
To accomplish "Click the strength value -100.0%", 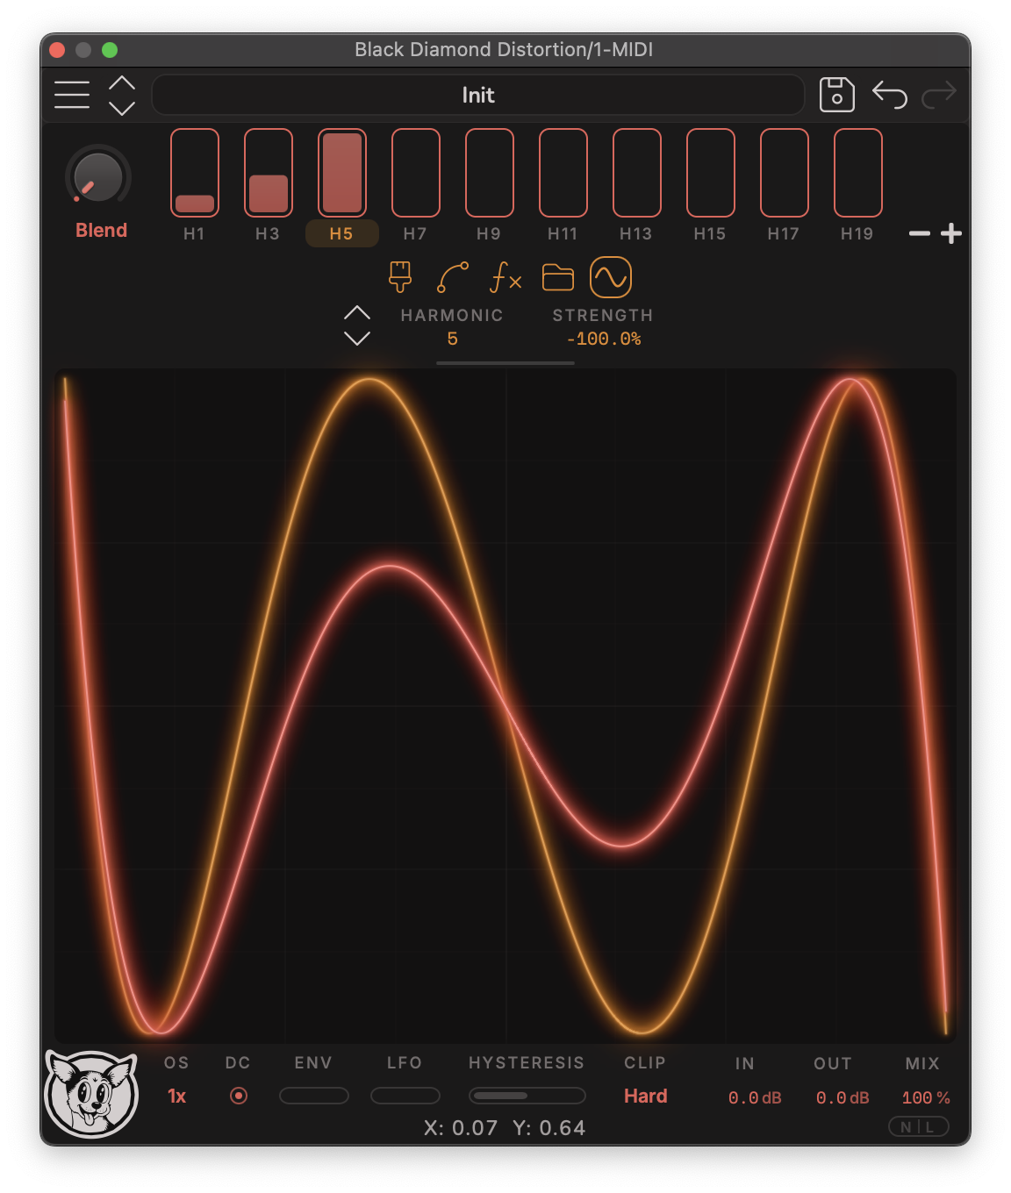I will (x=604, y=339).
